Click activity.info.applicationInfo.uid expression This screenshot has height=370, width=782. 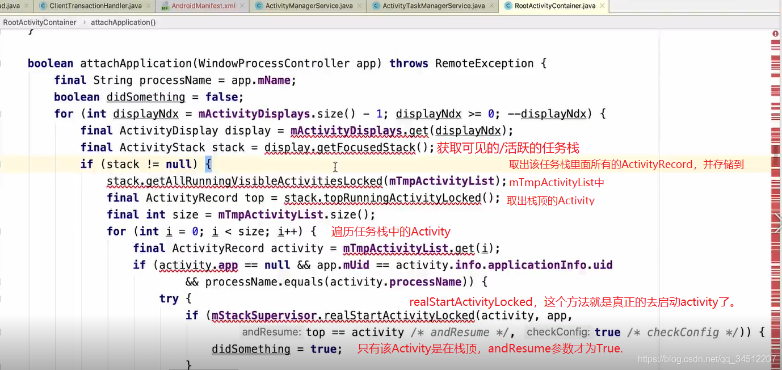point(504,265)
